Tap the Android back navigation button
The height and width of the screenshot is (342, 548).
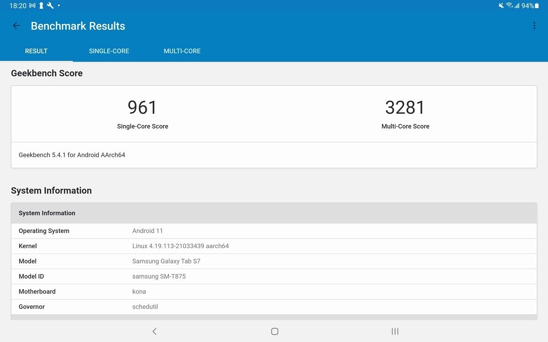point(154,332)
